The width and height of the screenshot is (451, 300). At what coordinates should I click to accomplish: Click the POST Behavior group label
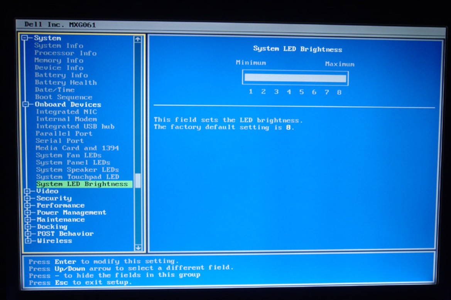[65, 234]
